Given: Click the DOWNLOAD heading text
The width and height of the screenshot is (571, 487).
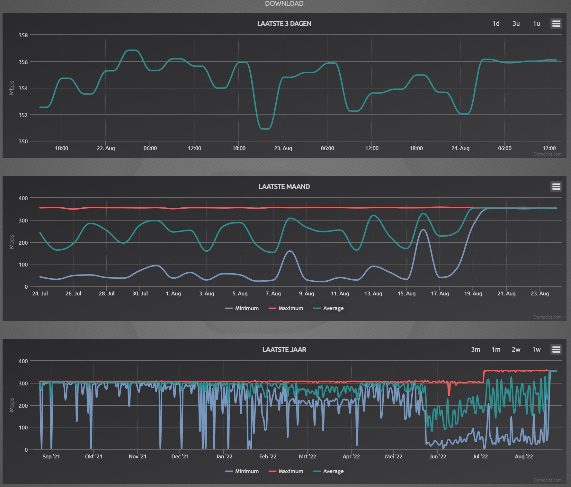Looking at the screenshot, I should point(284,4).
